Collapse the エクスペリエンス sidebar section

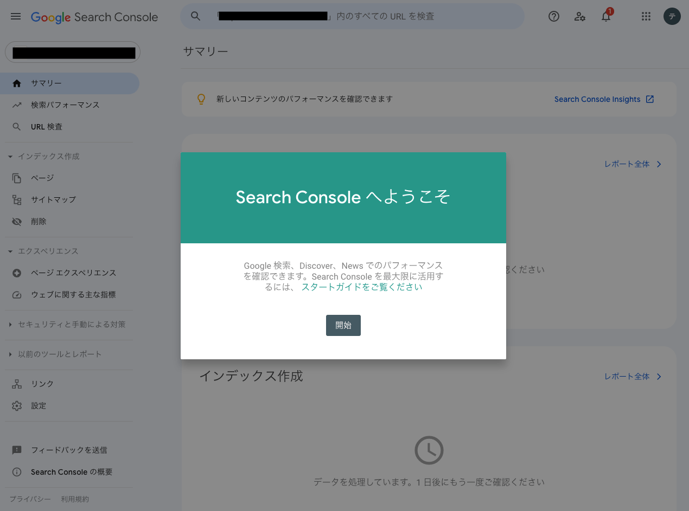[x=10, y=251]
